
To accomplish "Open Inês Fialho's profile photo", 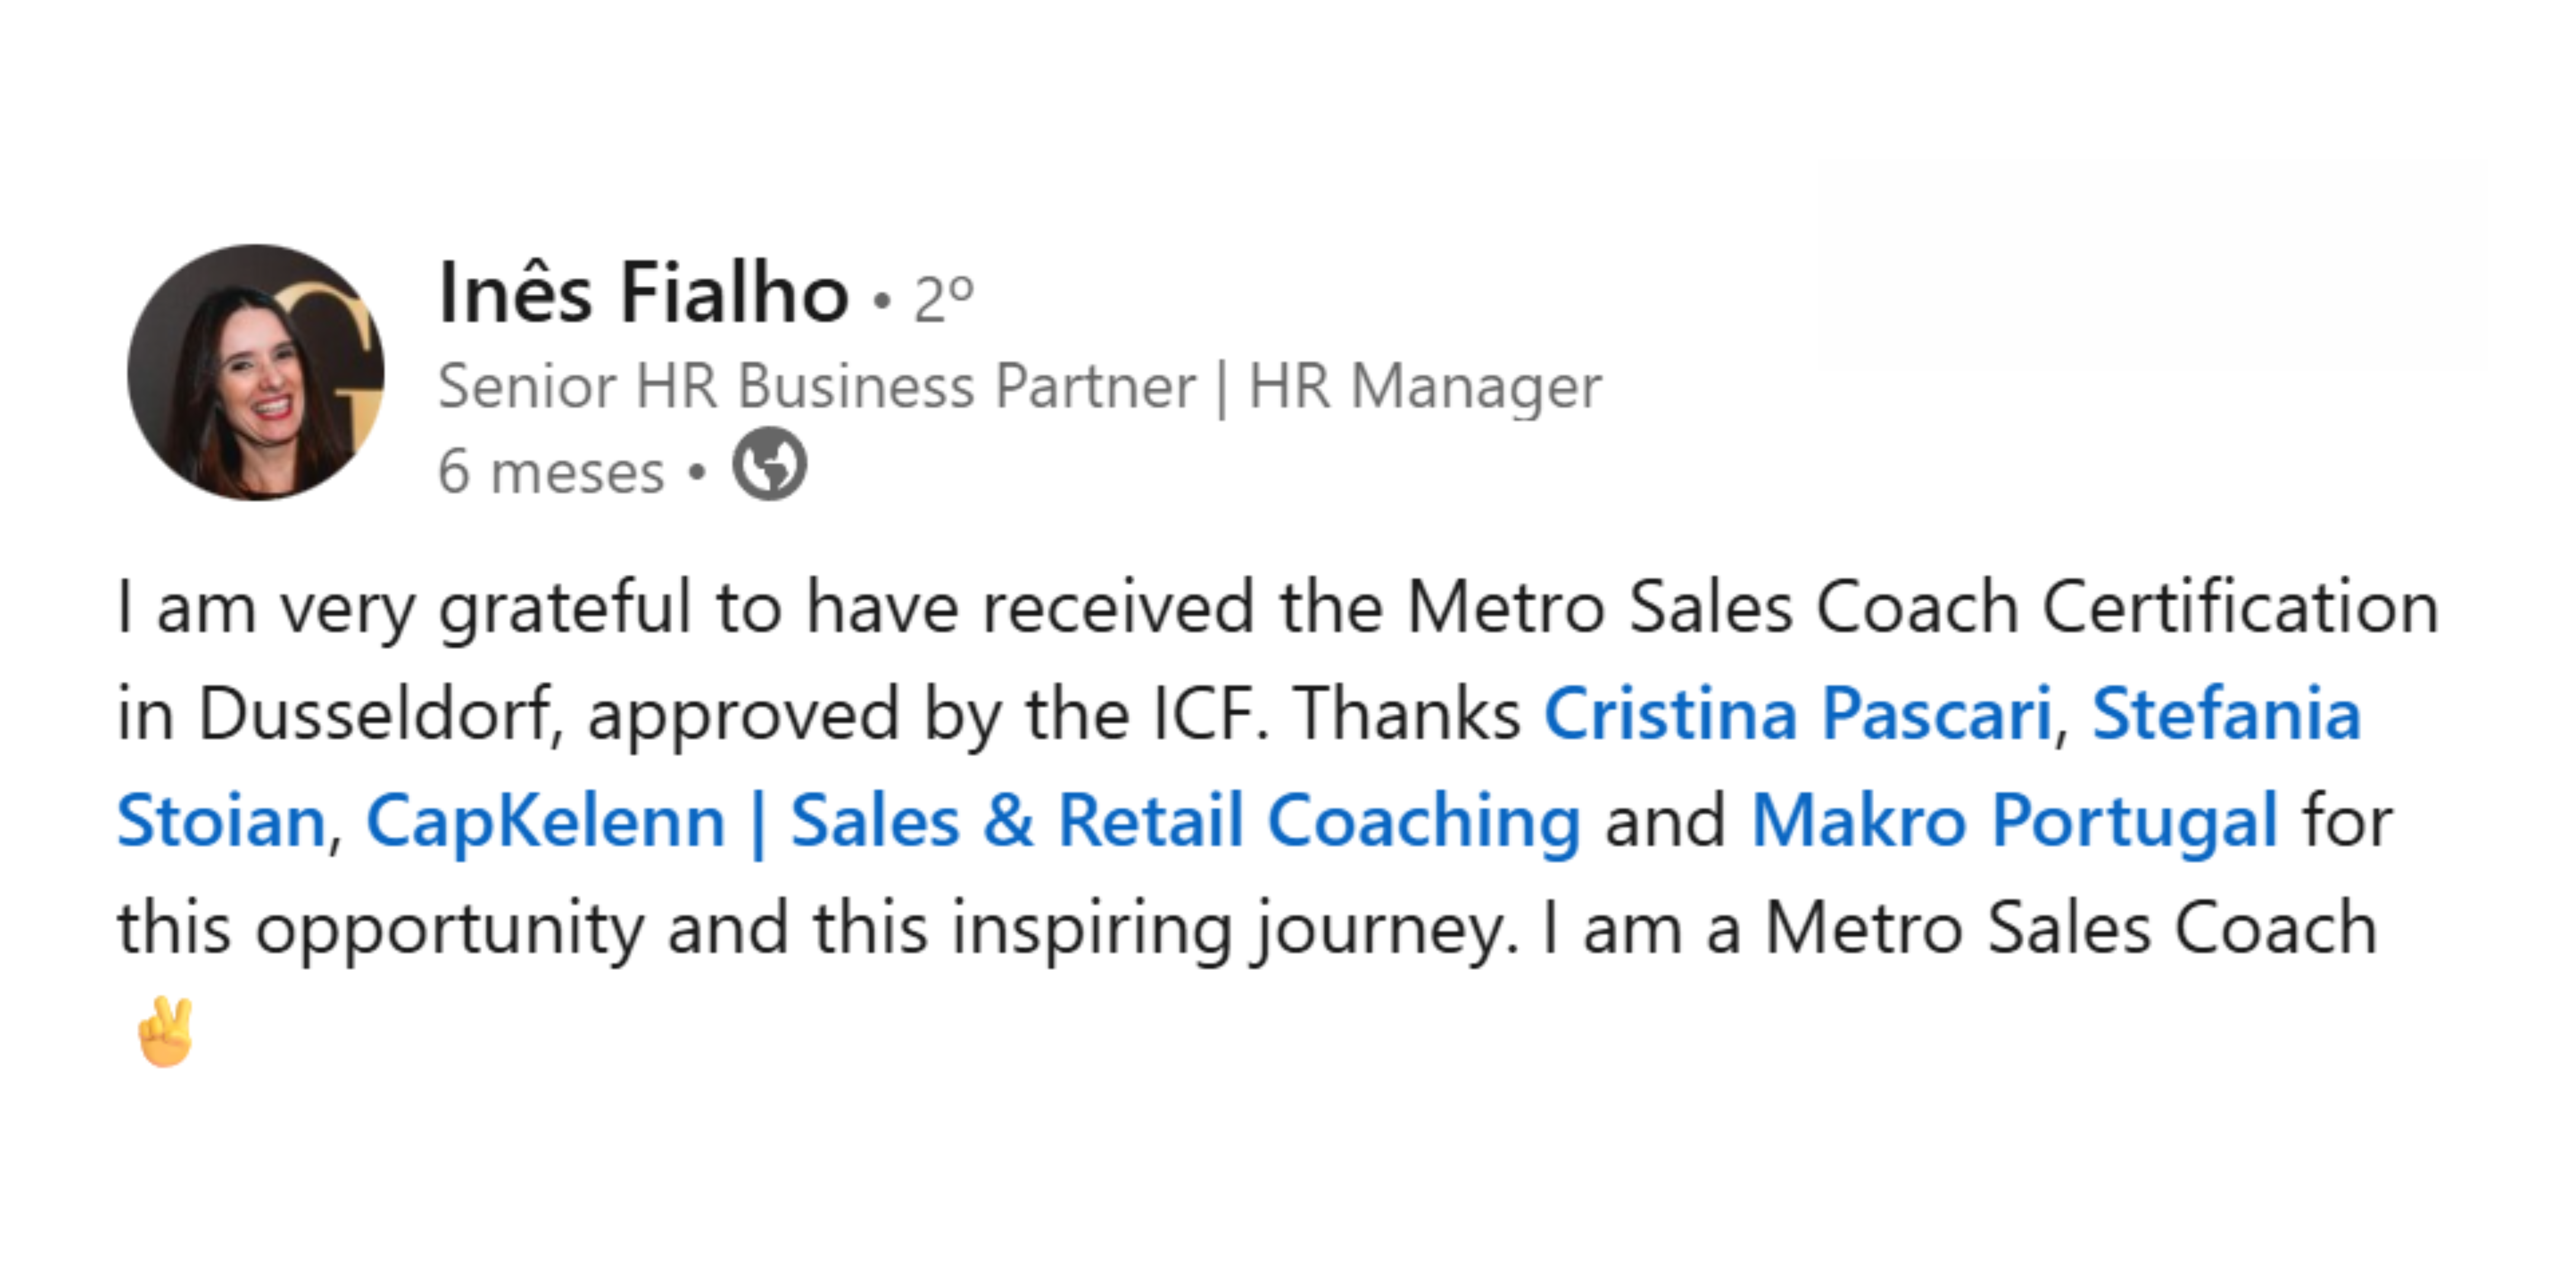I will [256, 372].
